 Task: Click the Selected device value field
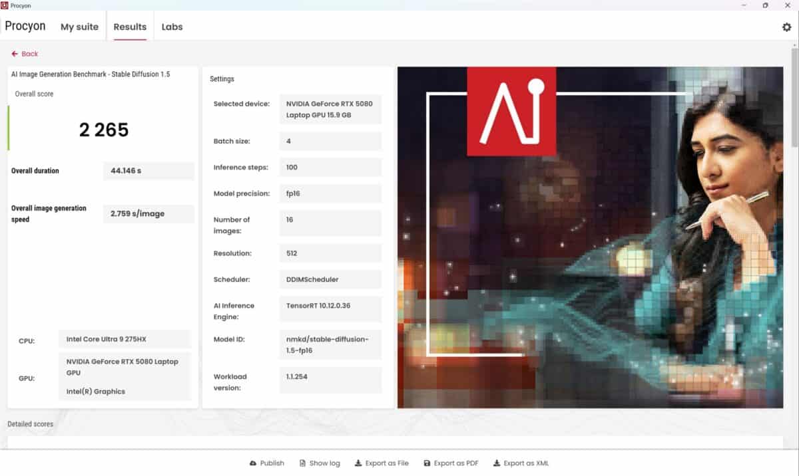(x=330, y=109)
